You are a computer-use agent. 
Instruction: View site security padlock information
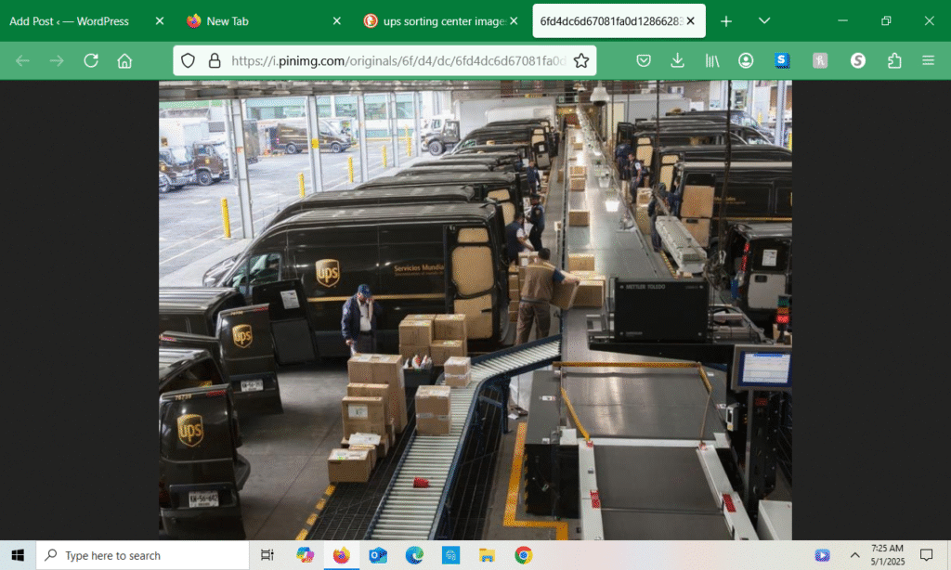pos(215,60)
